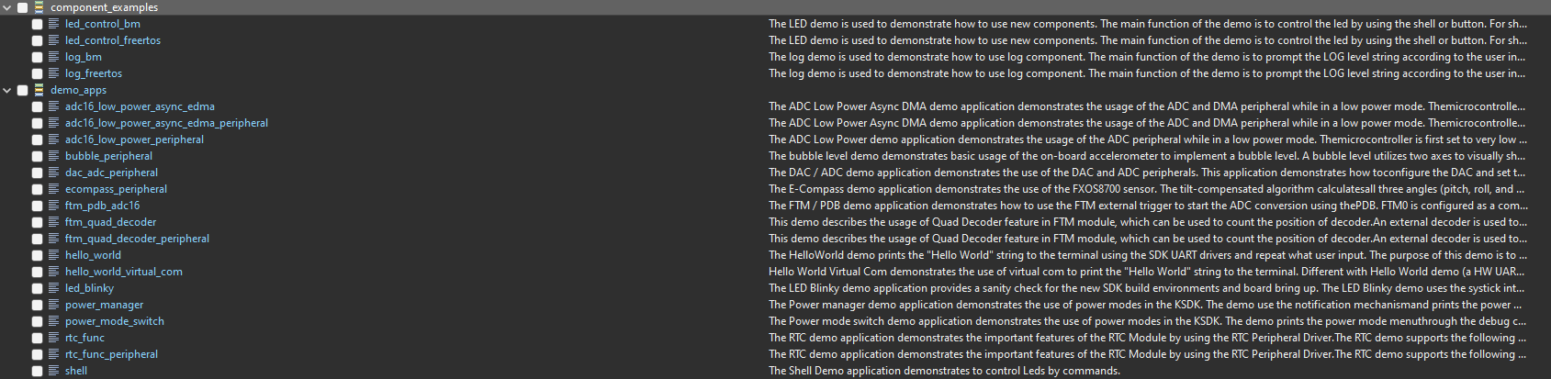Image resolution: width=1551 pixels, height=379 pixels.
Task: Click the demo_apps folder icon
Action: pos(39,90)
